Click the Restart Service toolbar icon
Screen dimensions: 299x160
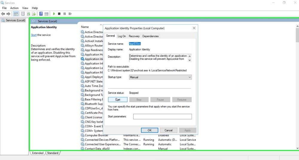point(70,14)
